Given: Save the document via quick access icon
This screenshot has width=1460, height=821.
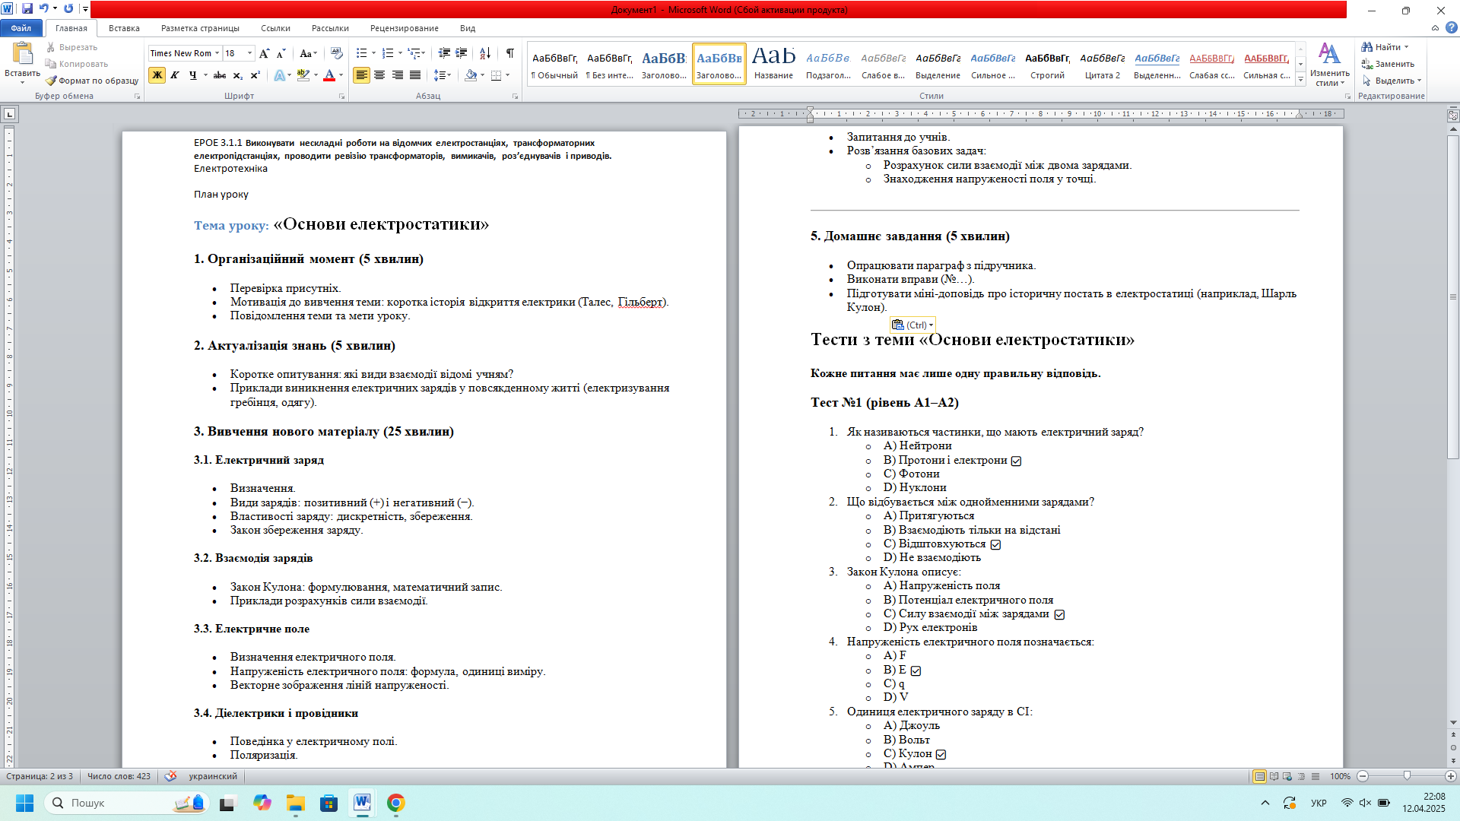Looking at the screenshot, I should click(x=27, y=9).
